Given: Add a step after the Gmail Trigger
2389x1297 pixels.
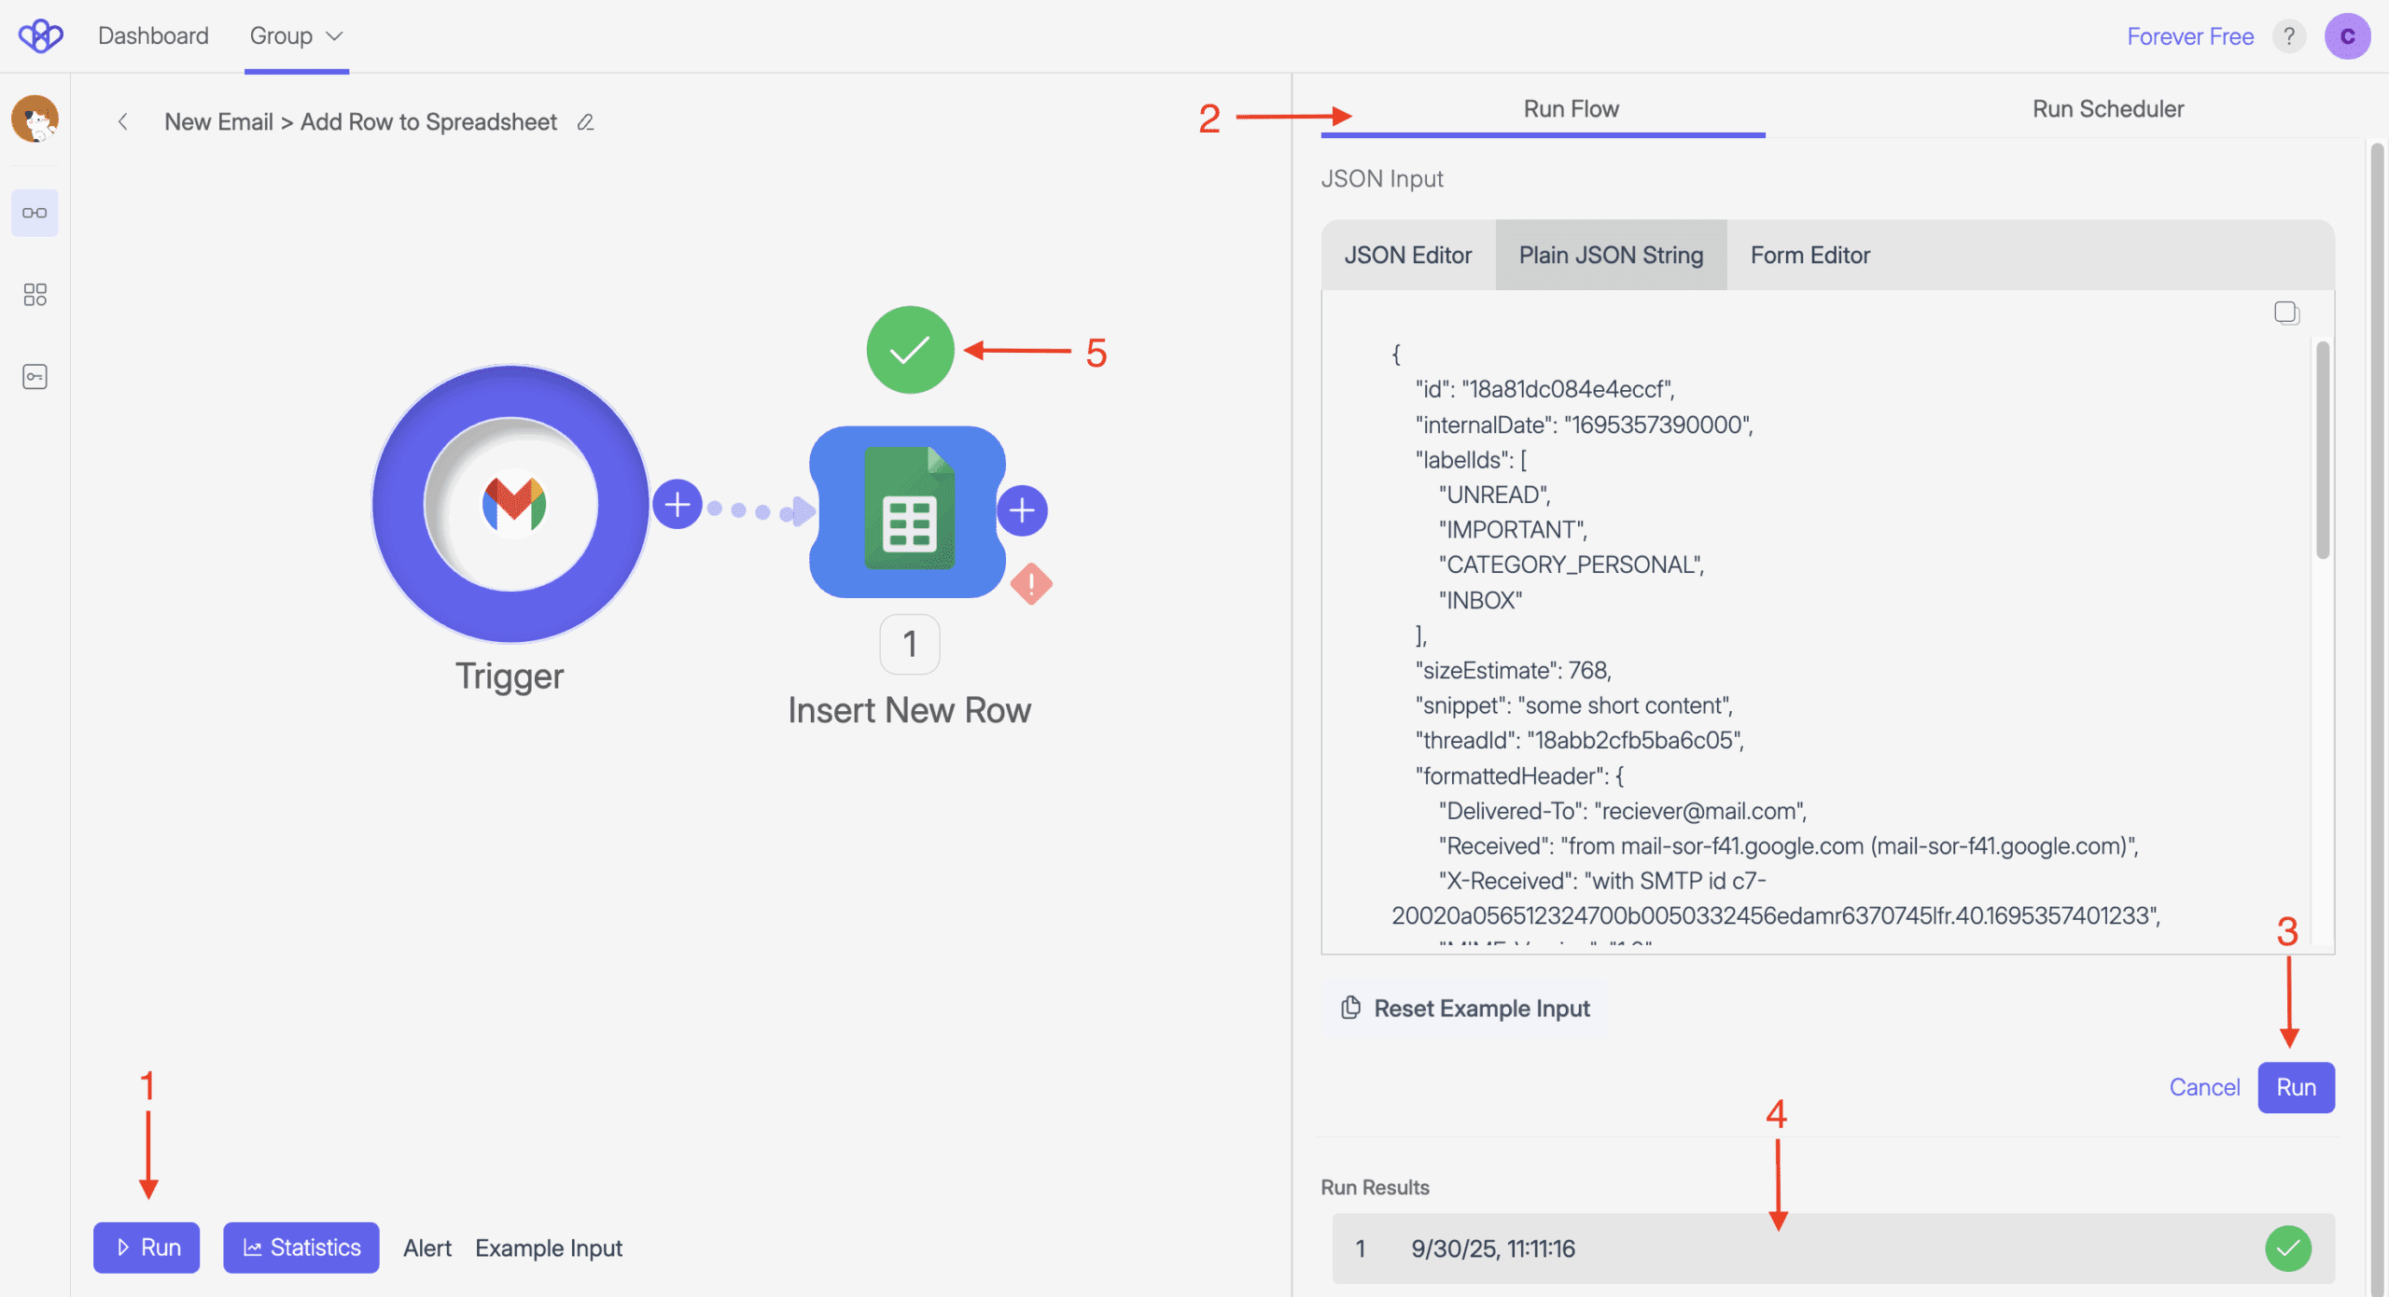Looking at the screenshot, I should click(677, 505).
